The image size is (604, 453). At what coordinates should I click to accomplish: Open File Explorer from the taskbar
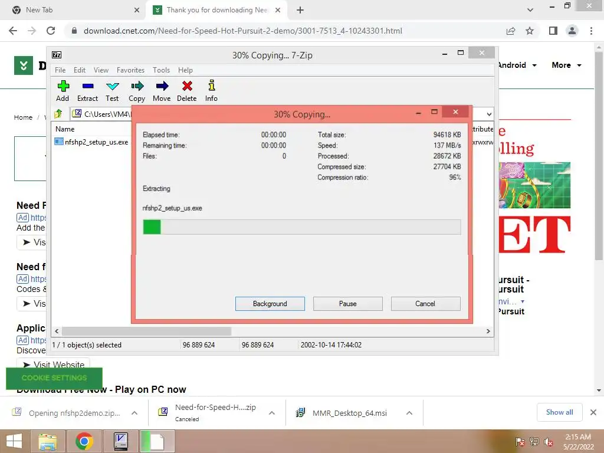tap(48, 441)
